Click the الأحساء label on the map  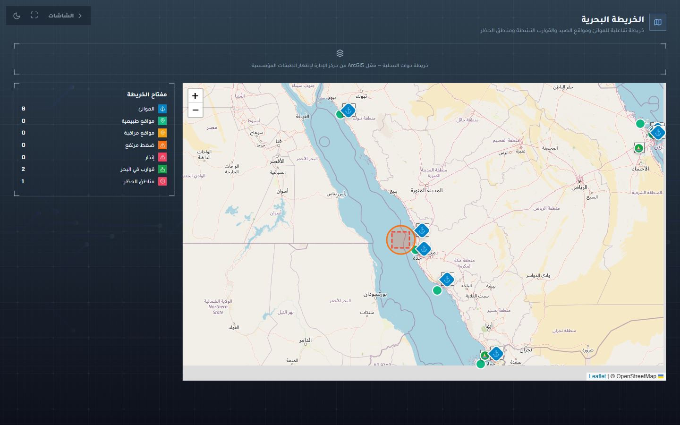coord(641,169)
